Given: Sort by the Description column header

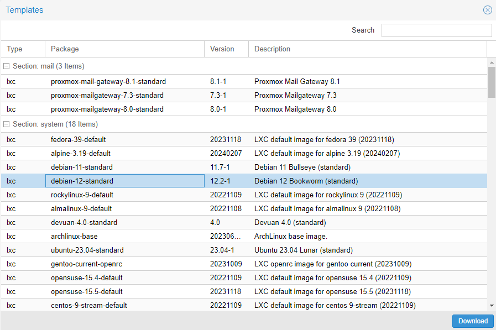Looking at the screenshot, I should (368, 49).
